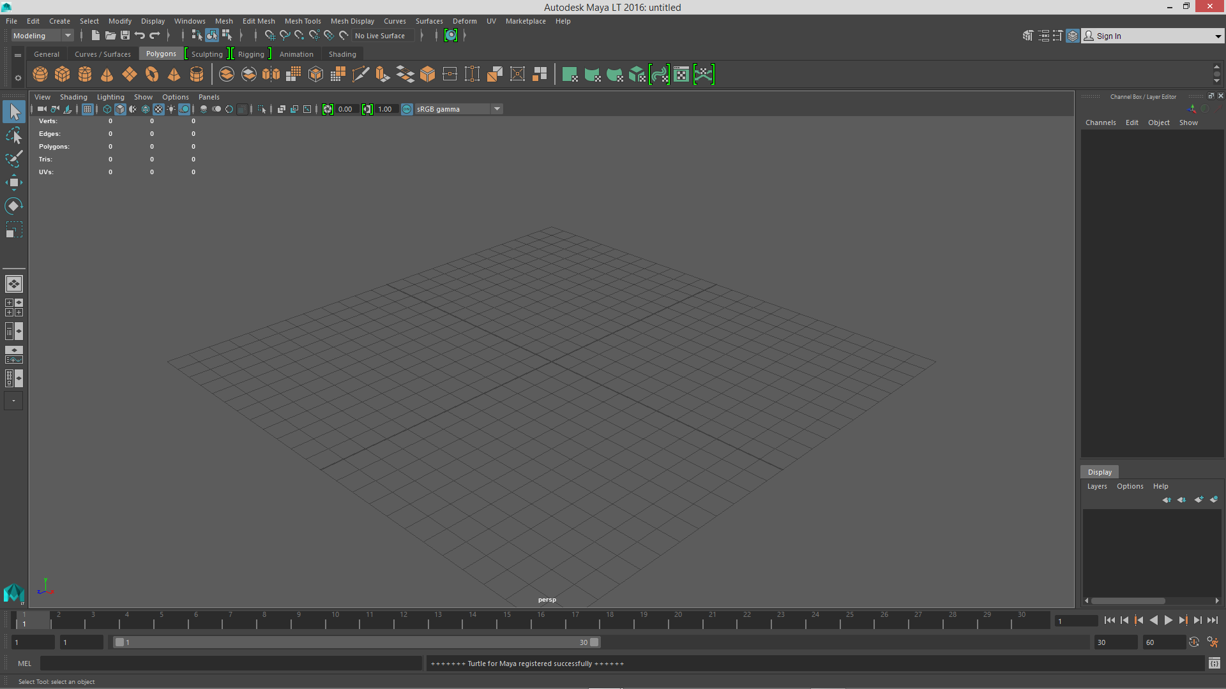The image size is (1226, 689).
Task: Open the No Live Surface field
Action: tap(383, 36)
